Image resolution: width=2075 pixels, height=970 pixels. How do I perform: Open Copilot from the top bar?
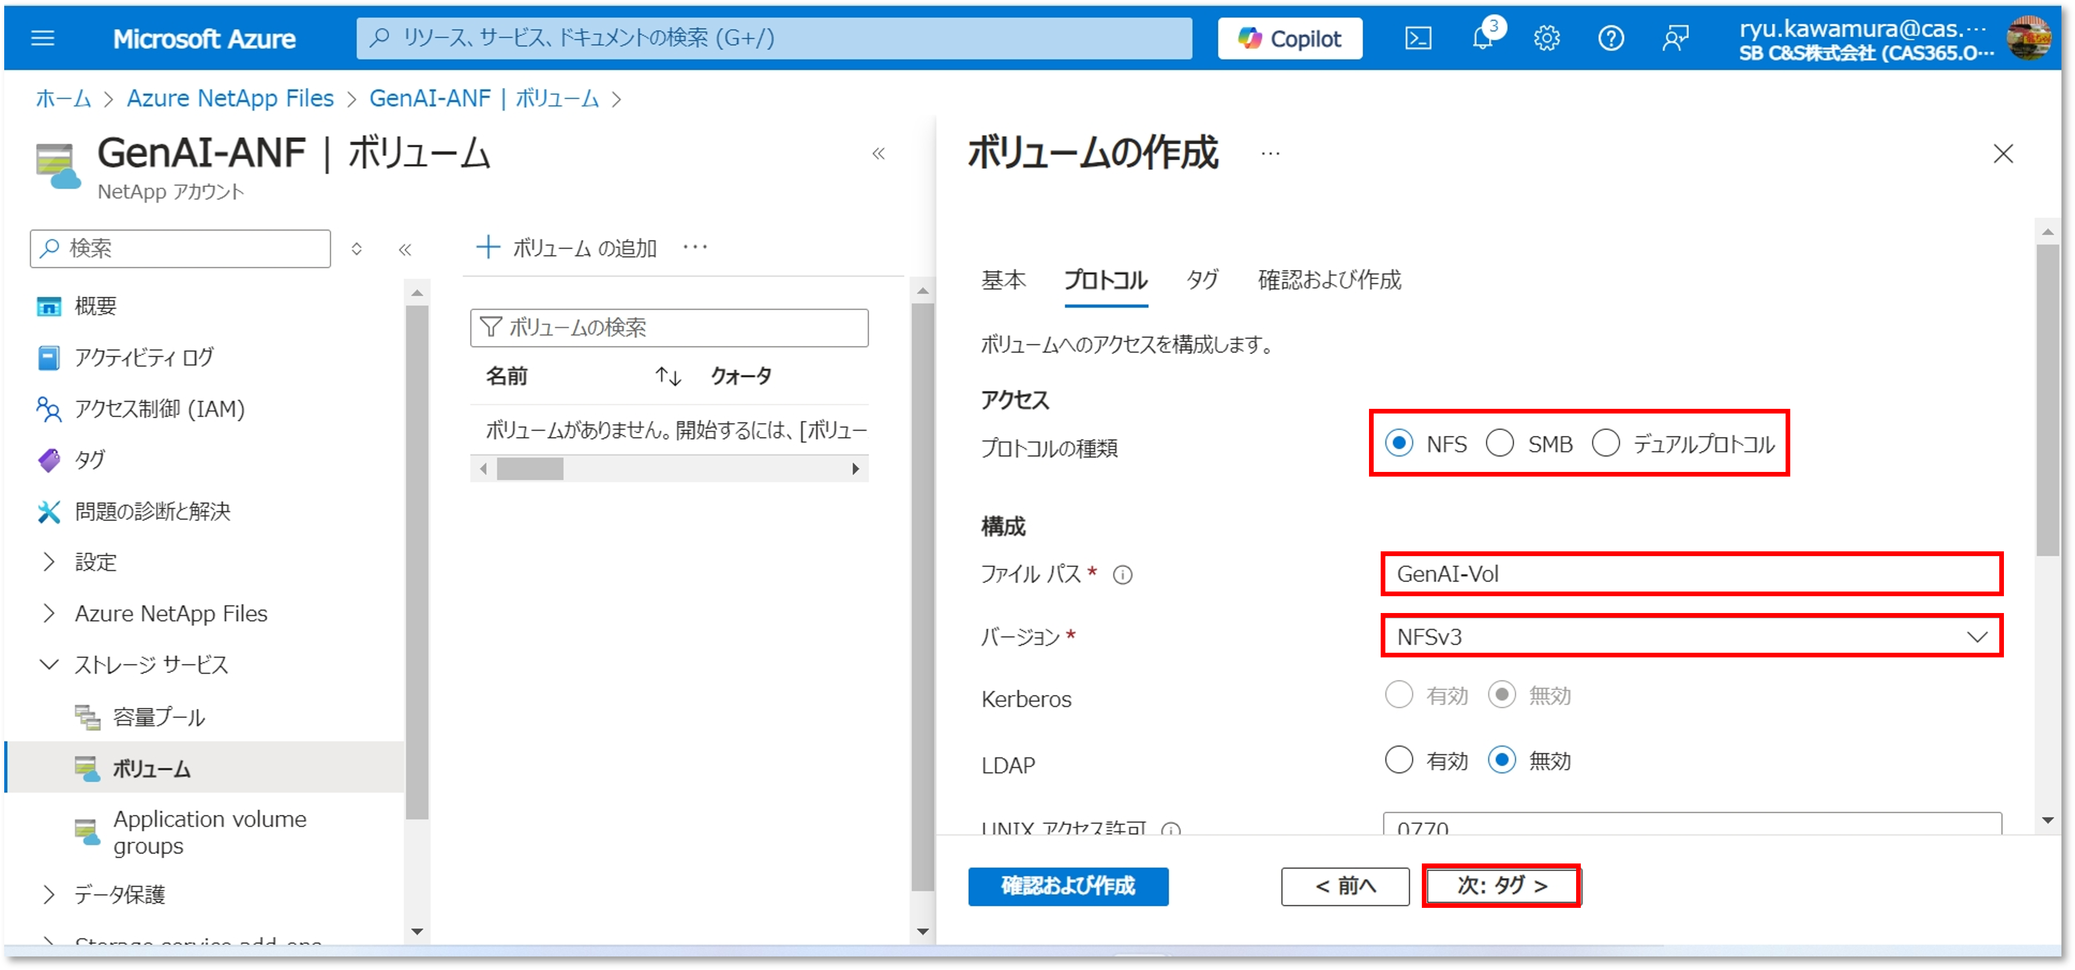pos(1290,38)
